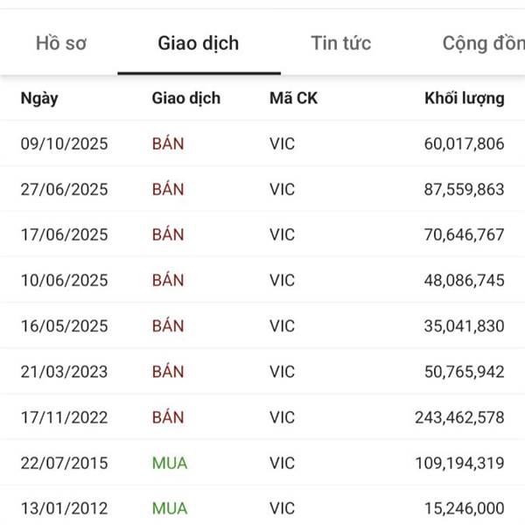Open the 21/03/2023 transaction row

pos(262,372)
